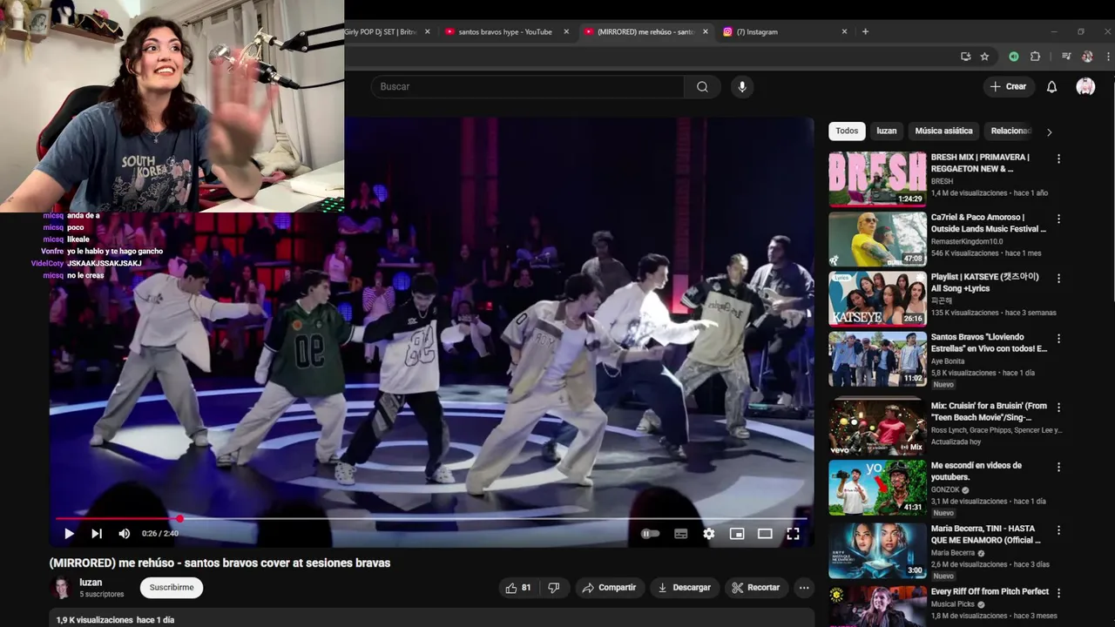Open a new browser tab
The width and height of the screenshot is (1115, 627).
(865, 32)
